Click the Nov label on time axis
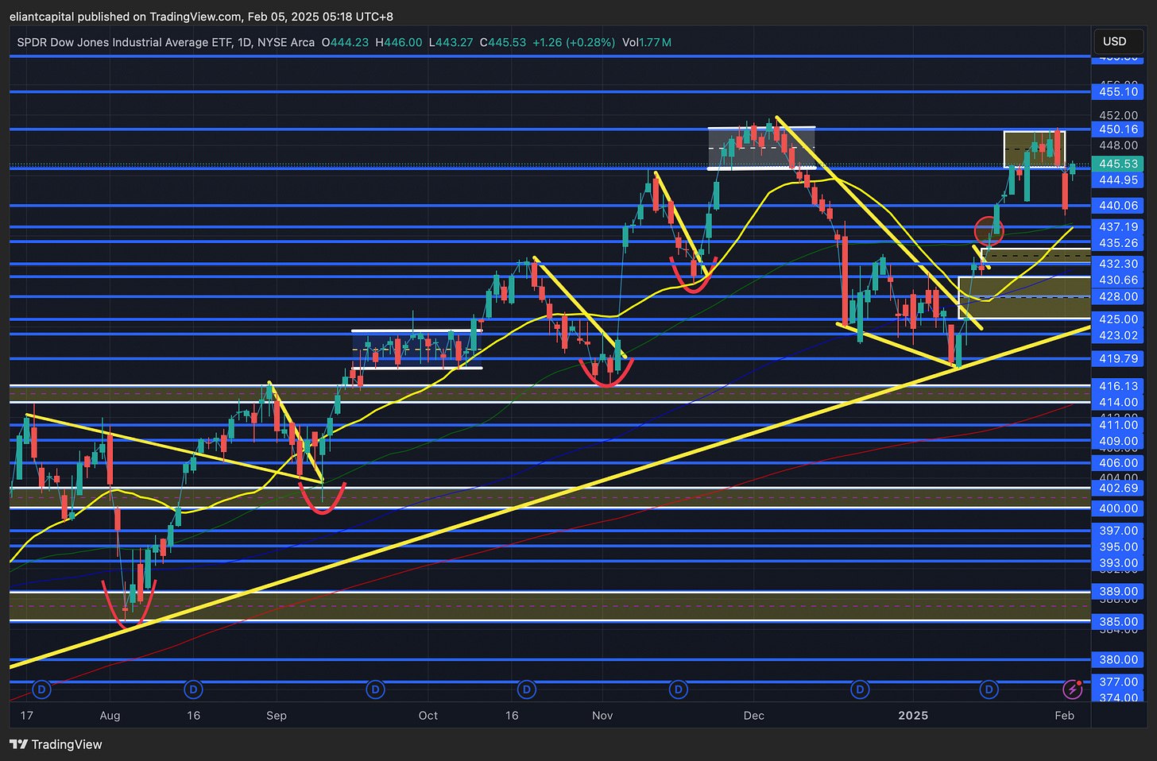 point(602,716)
